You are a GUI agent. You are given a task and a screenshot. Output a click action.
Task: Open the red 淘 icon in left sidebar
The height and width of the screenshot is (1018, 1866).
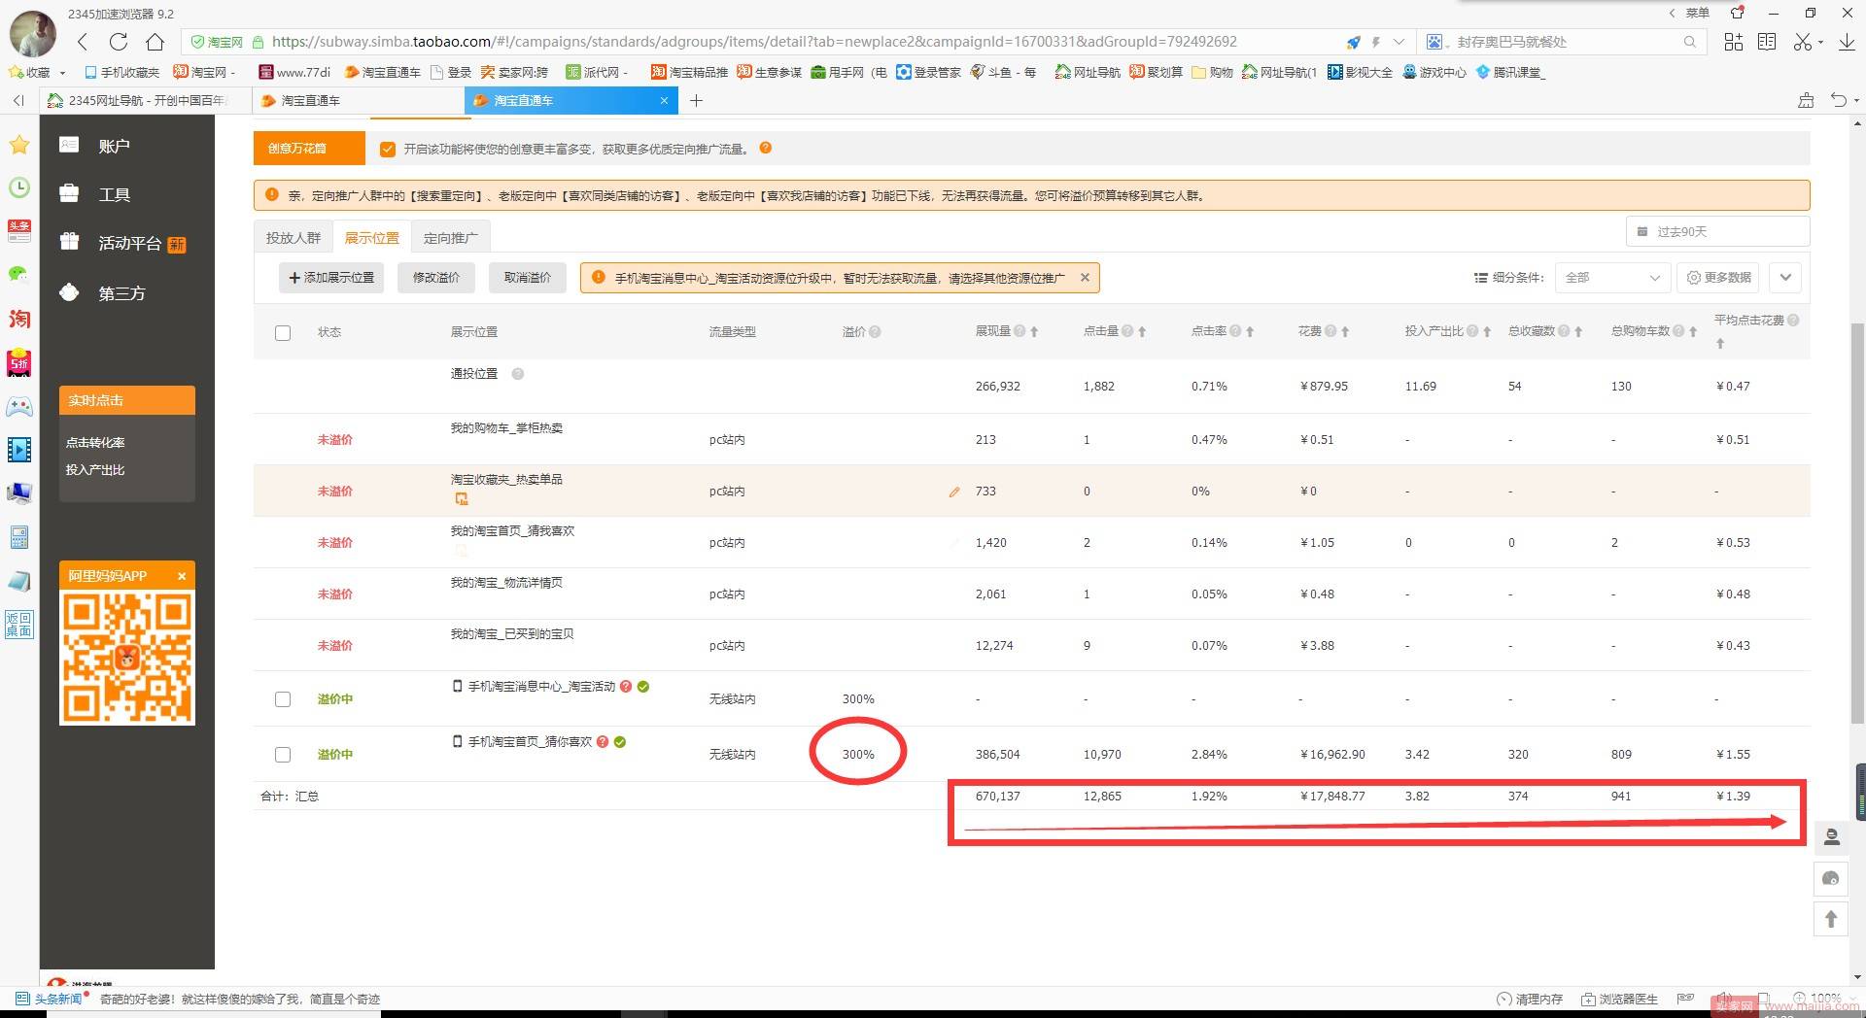pyautogui.click(x=19, y=319)
